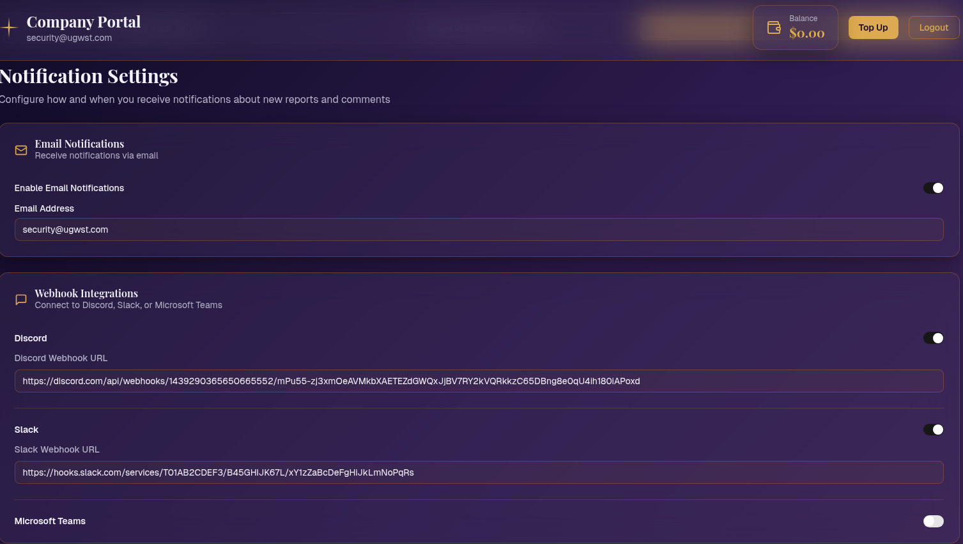This screenshot has height=544, width=963.
Task: Switch off the Slack integration toggle
Action: click(x=933, y=430)
